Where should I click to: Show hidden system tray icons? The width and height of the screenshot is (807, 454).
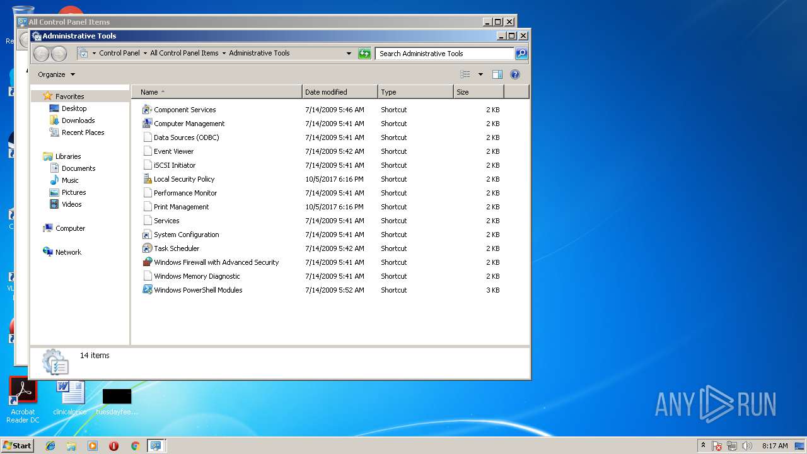coord(703,446)
